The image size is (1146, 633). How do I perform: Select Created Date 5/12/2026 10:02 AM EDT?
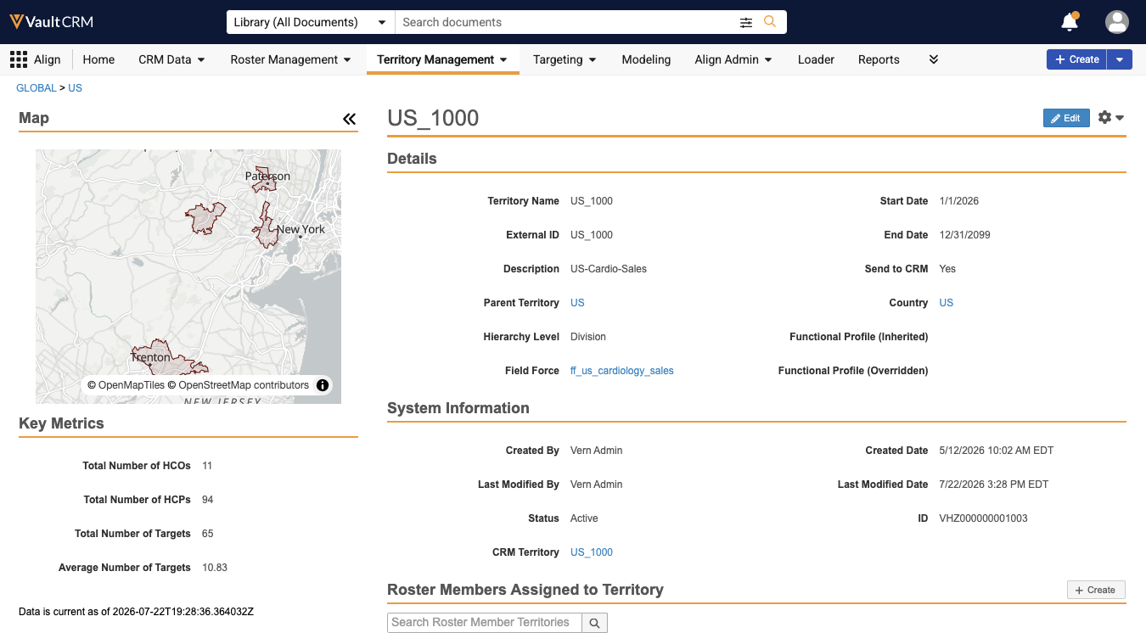(997, 451)
